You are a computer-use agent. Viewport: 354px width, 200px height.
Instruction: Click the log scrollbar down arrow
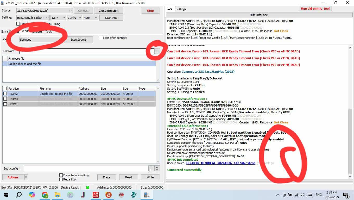click(350, 177)
